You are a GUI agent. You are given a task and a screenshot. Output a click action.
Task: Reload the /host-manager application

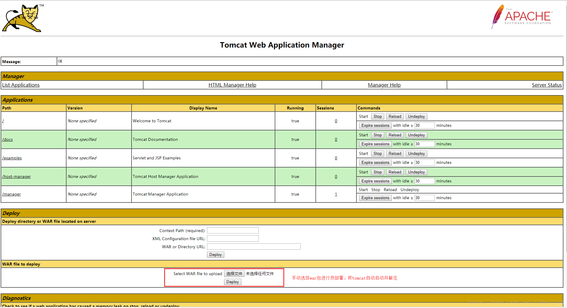click(395, 172)
